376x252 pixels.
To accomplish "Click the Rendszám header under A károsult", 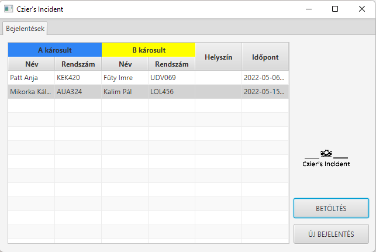I will pyautogui.click(x=78, y=64).
